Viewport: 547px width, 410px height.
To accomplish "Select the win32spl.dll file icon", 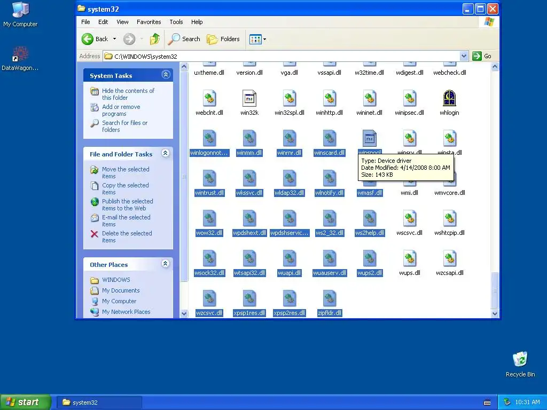I will (290, 99).
